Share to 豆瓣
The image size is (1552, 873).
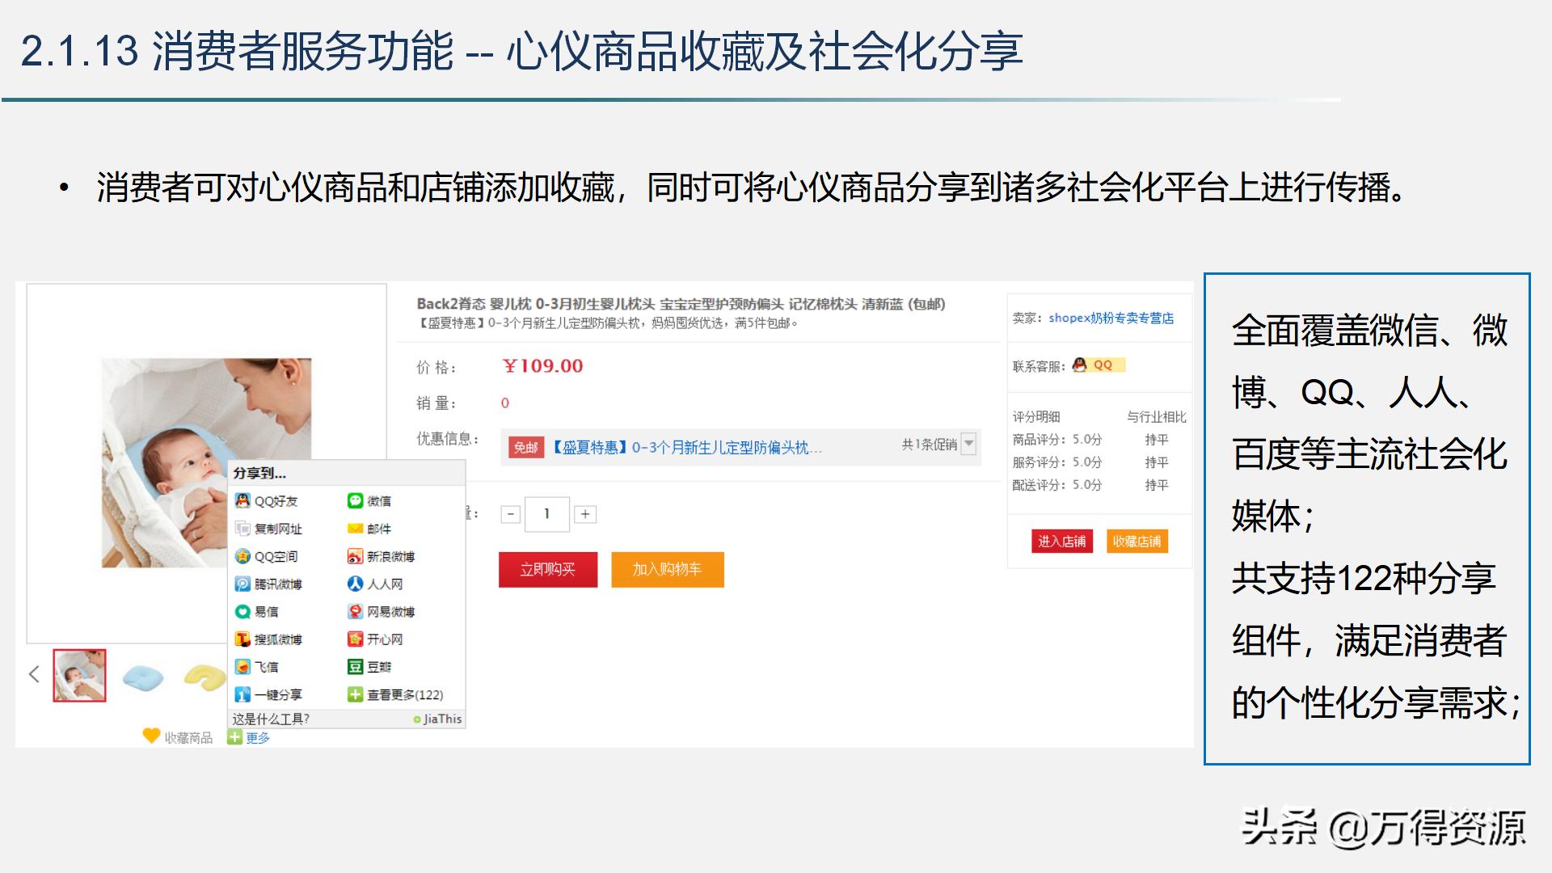click(373, 666)
